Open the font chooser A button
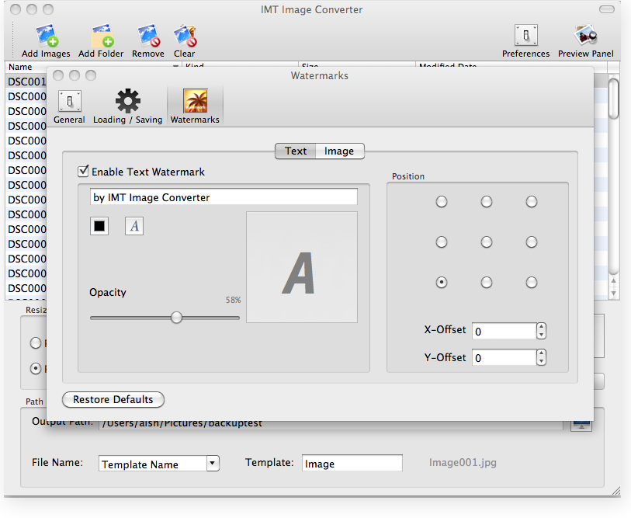Screen dimensions: 631x518 134,226
